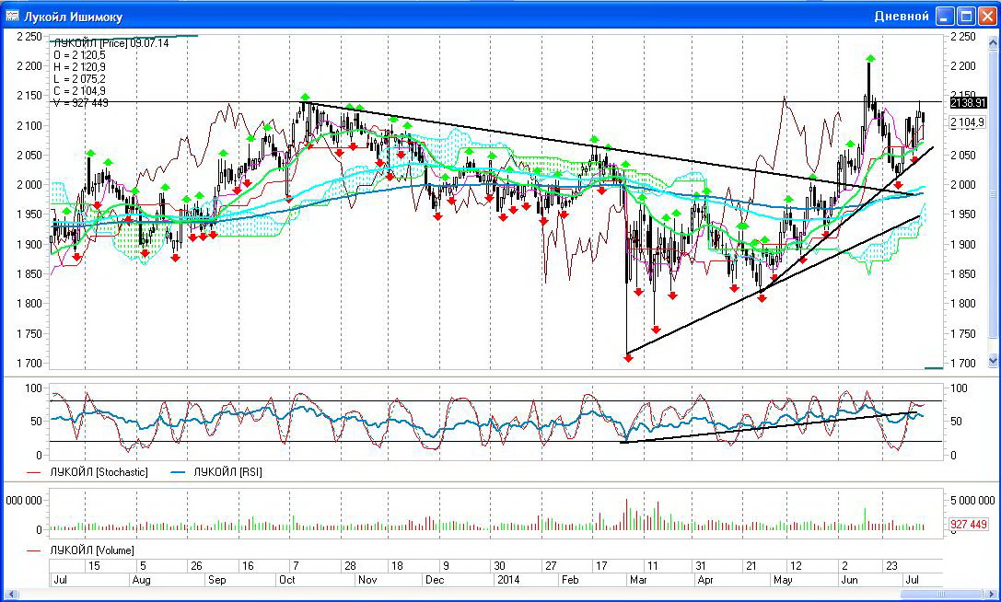This screenshot has width=1001, height=602.
Task: Click the Дневной timeframe label in title bar
Action: tap(902, 16)
